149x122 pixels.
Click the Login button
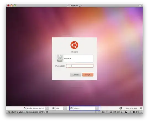pyautogui.click(x=88, y=75)
